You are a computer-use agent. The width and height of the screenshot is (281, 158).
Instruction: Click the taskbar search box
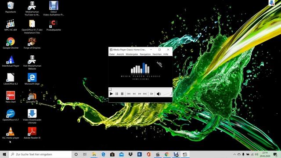(x=40, y=154)
